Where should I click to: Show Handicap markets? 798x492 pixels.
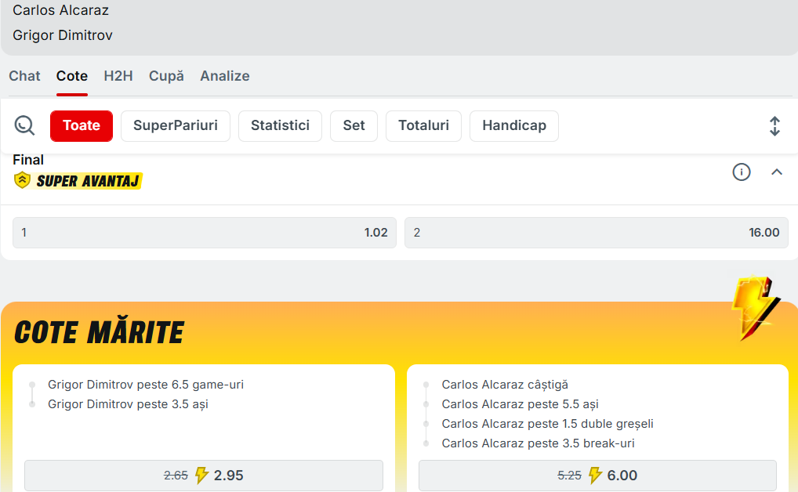514,125
